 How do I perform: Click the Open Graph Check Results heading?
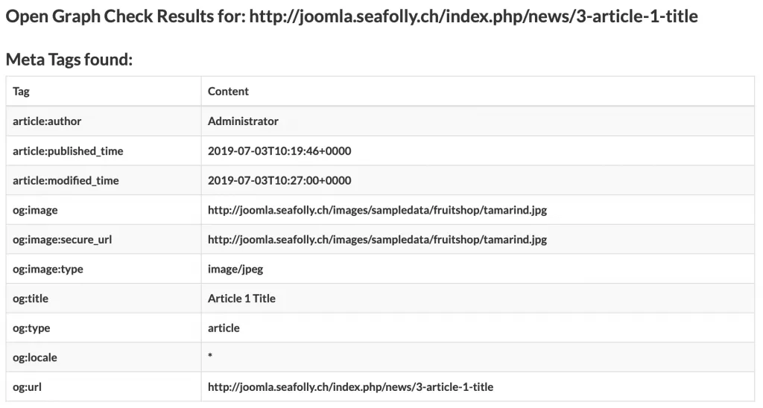[352, 16]
